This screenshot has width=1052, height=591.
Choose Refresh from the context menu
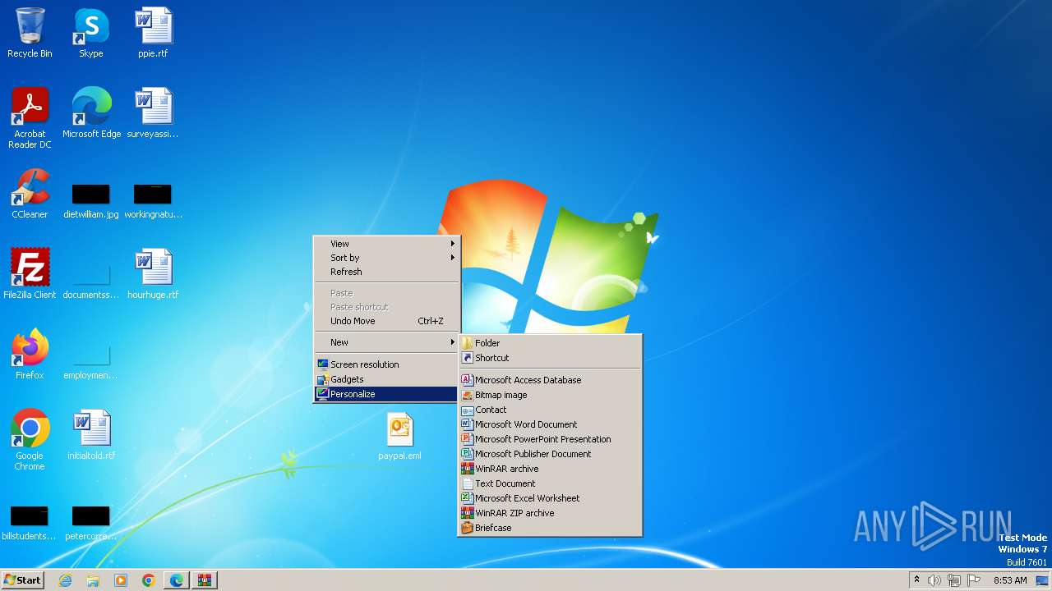386,272
